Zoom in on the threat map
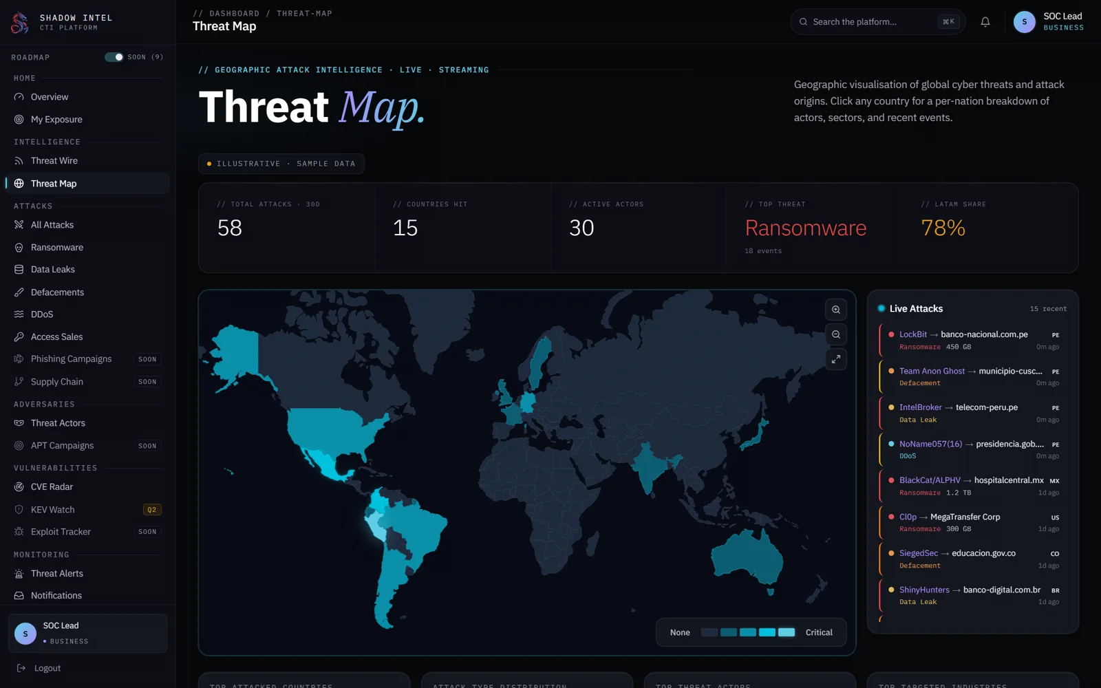The width and height of the screenshot is (1101, 688). click(836, 310)
